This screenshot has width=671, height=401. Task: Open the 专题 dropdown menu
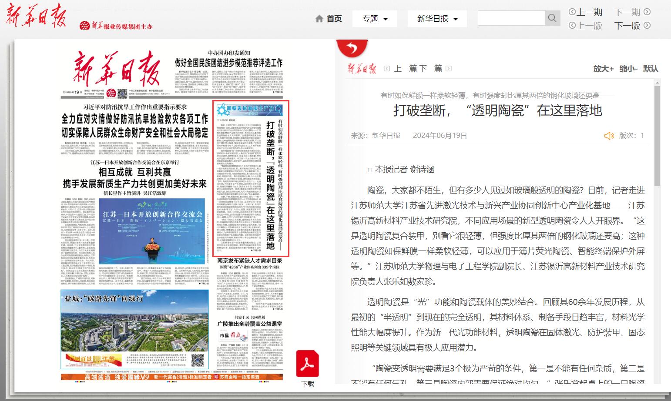[375, 19]
